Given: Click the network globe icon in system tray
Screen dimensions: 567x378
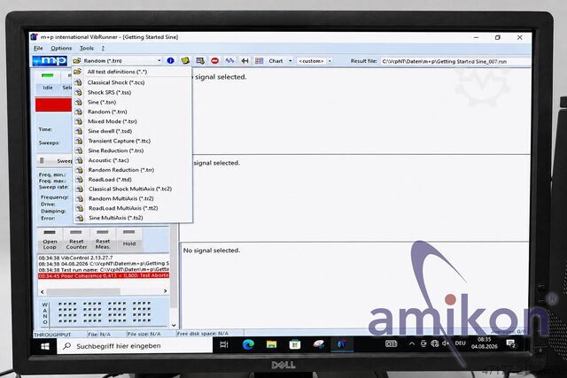Looking at the screenshot, I should pos(435,343).
